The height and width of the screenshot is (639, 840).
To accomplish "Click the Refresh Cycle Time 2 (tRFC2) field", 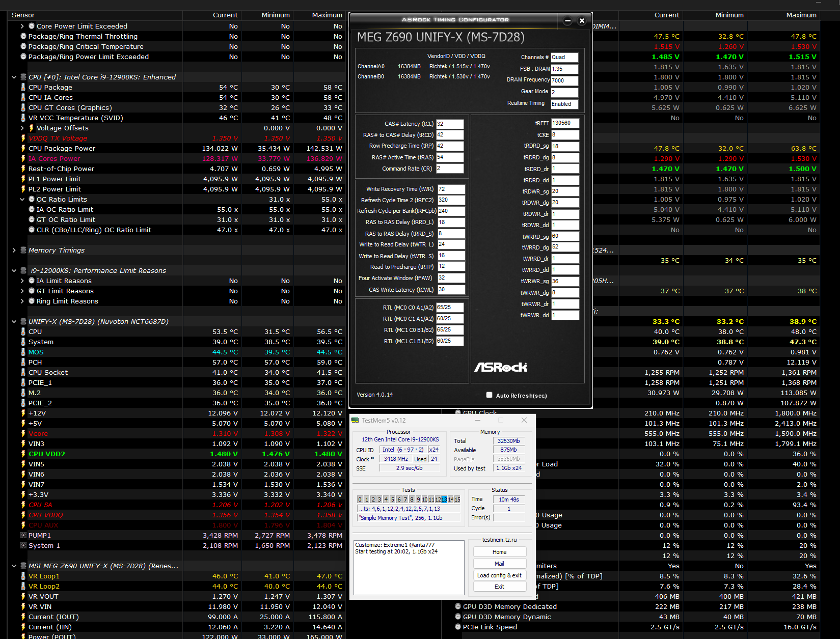I will click(451, 200).
